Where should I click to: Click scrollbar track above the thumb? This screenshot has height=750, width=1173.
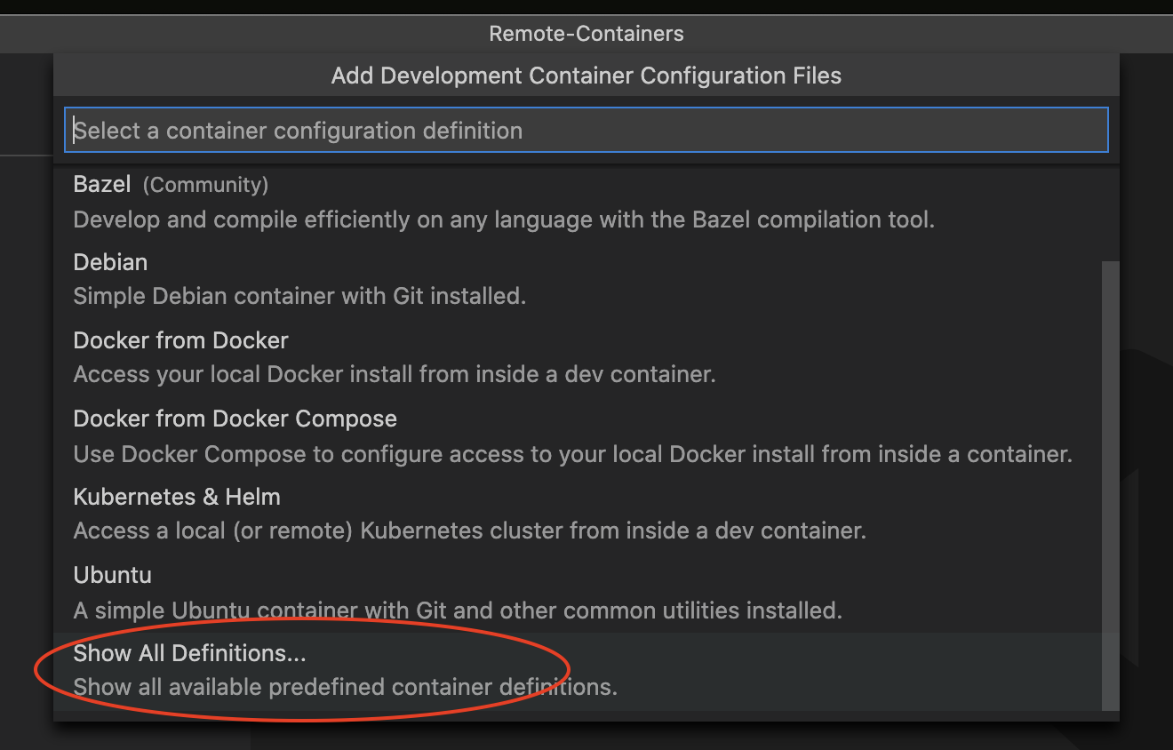tap(1110, 213)
